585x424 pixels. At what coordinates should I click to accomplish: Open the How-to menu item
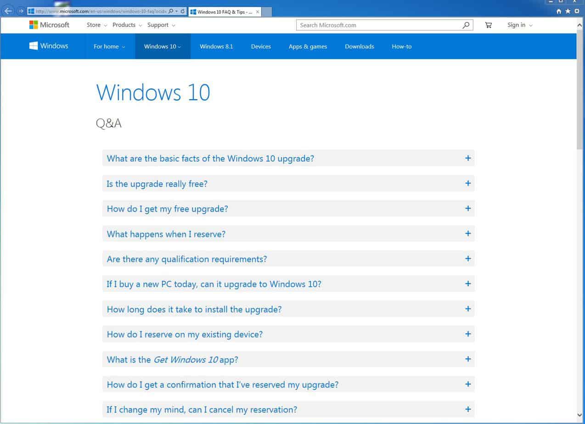coord(402,46)
